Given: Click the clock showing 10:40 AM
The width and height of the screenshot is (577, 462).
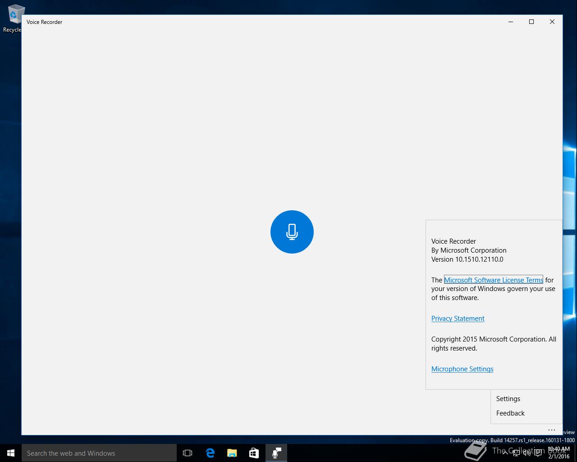Looking at the screenshot, I should point(559,453).
